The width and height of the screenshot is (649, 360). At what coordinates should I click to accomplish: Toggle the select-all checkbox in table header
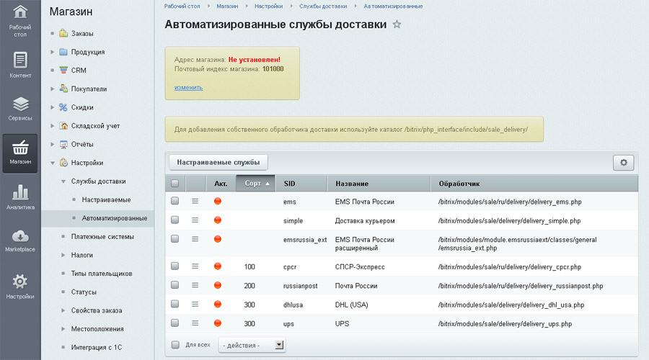pyautogui.click(x=175, y=184)
